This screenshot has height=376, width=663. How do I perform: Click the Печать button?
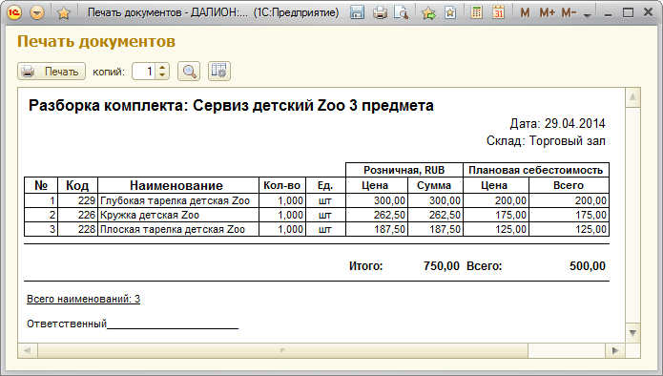pyautogui.click(x=52, y=71)
